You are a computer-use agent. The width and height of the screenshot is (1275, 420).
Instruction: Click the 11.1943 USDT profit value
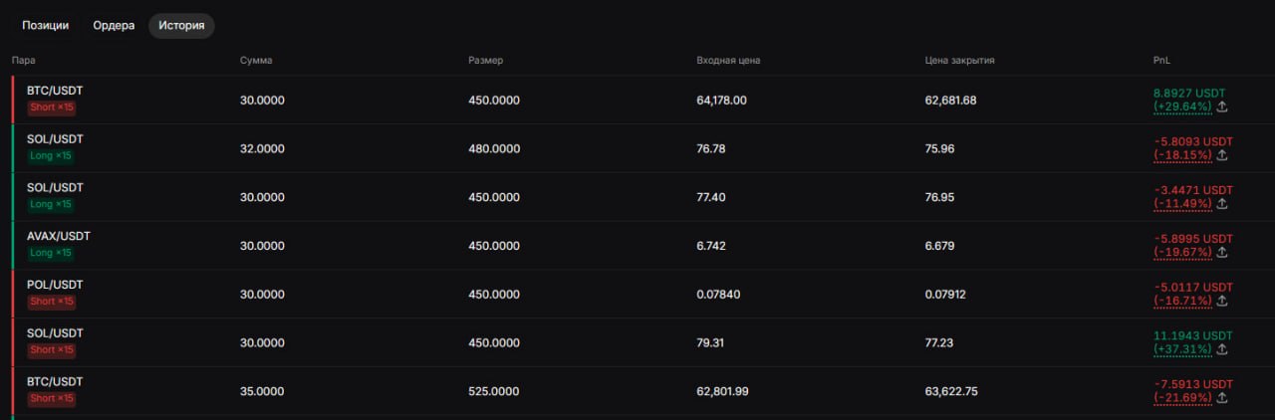pos(1192,335)
